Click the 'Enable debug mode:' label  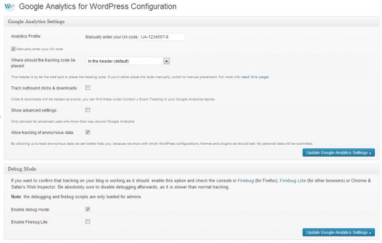[30, 210]
